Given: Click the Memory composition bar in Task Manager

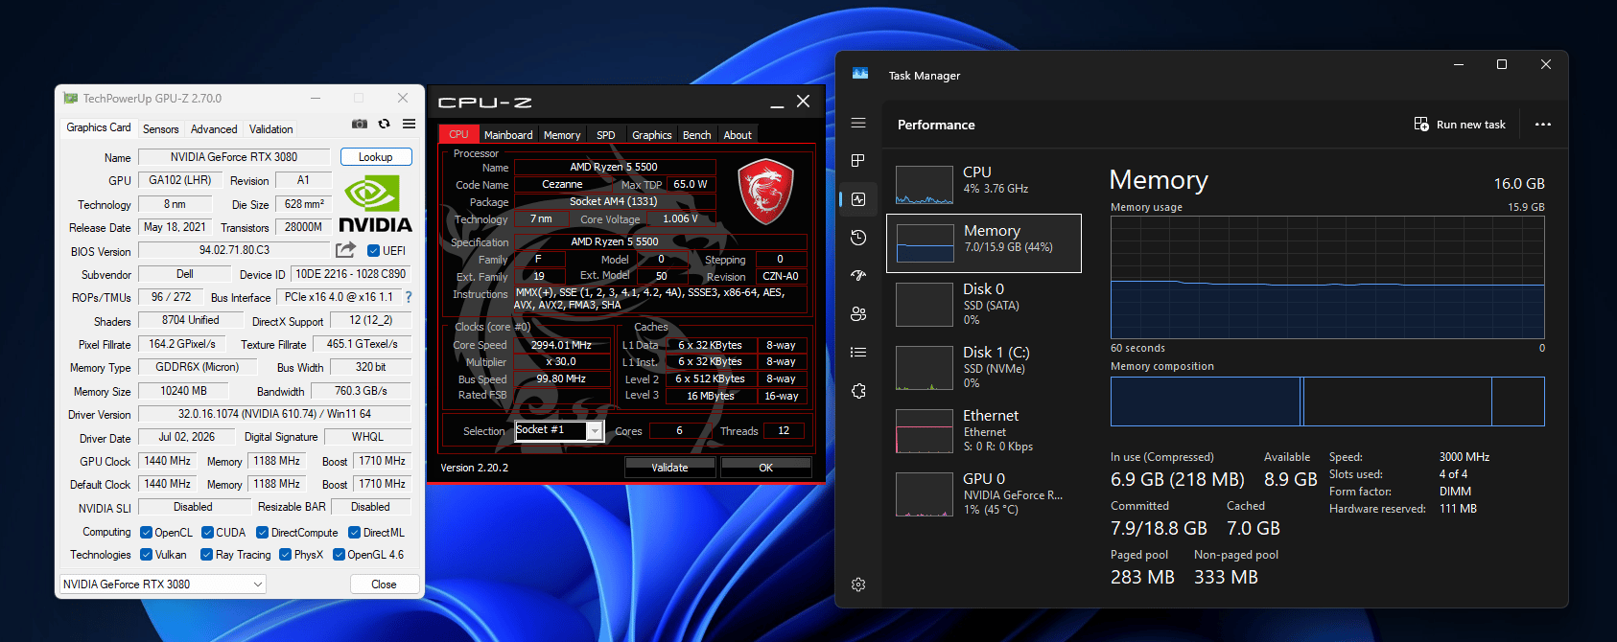Looking at the screenshot, I should coord(1327,401).
